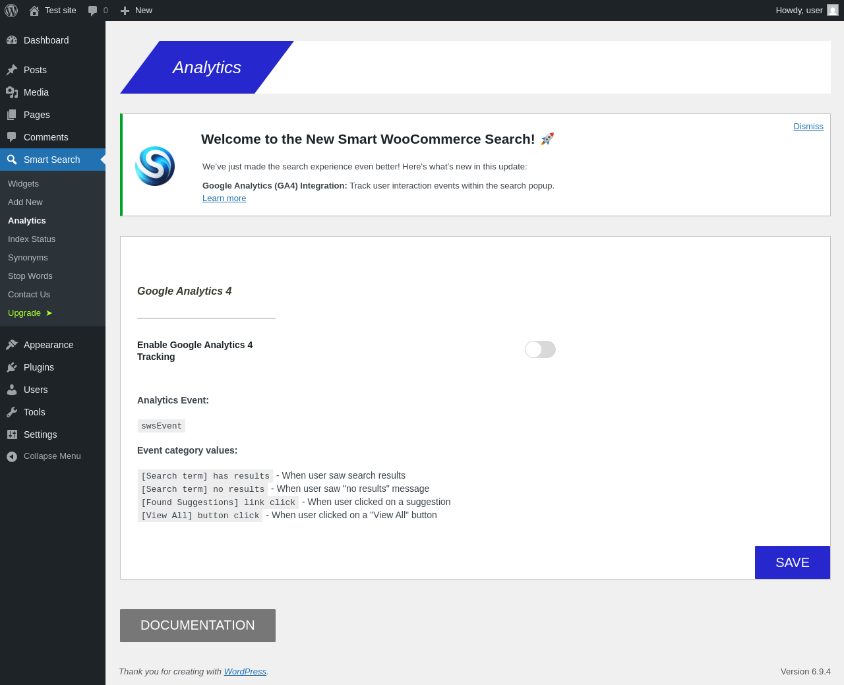Click the user avatar in the admin bar
The image size is (844, 685).
pos(833,11)
